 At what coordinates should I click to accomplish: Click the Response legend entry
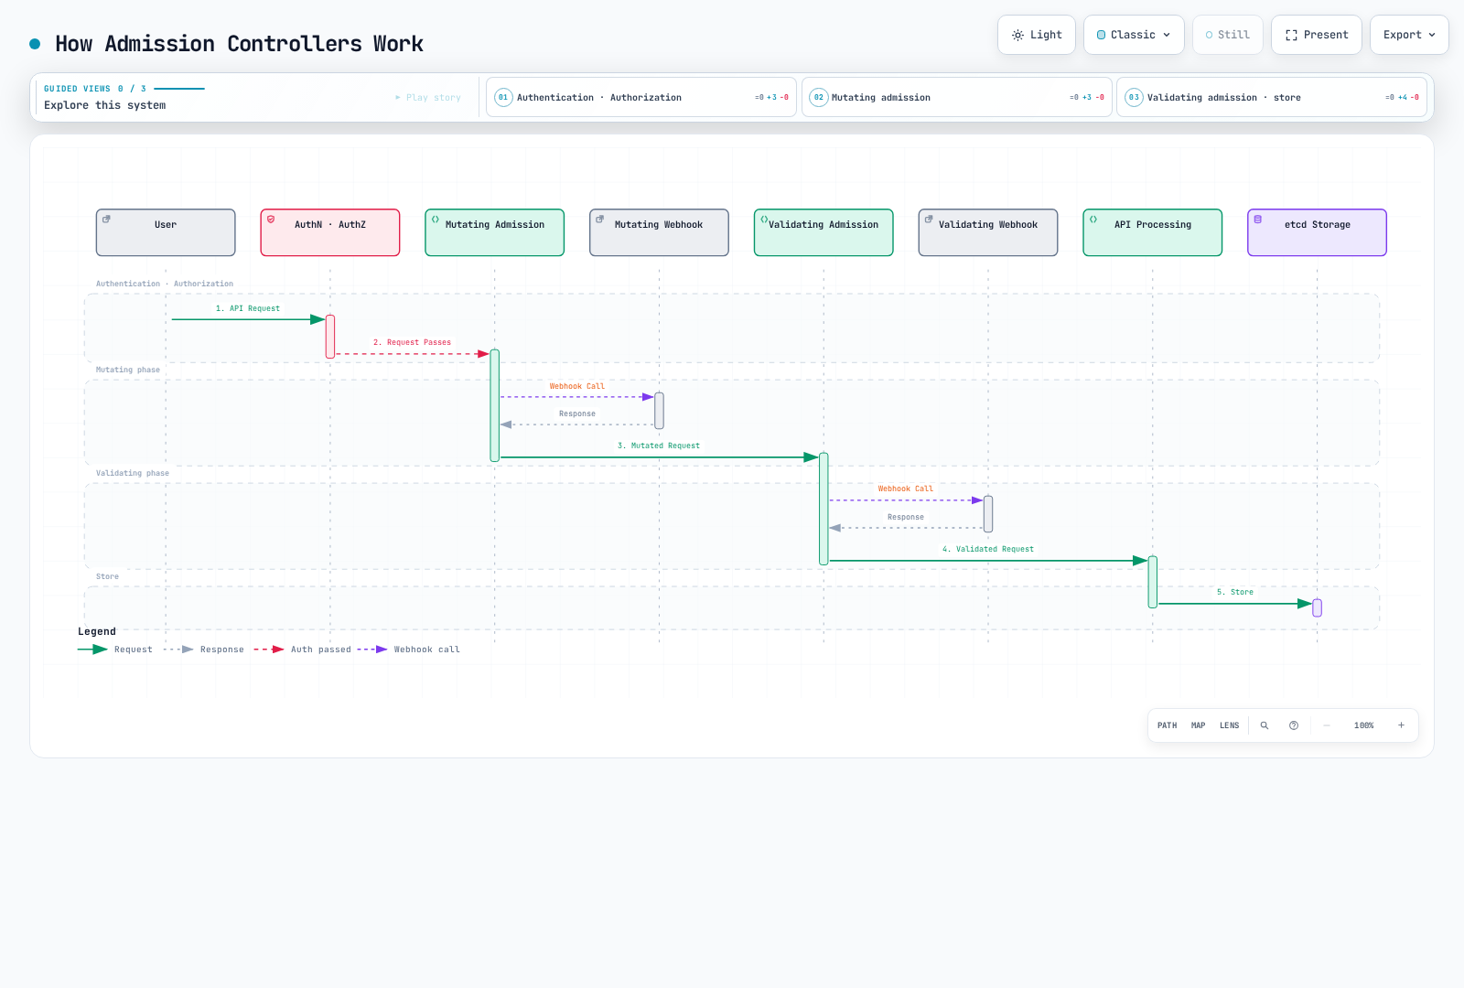204,650
